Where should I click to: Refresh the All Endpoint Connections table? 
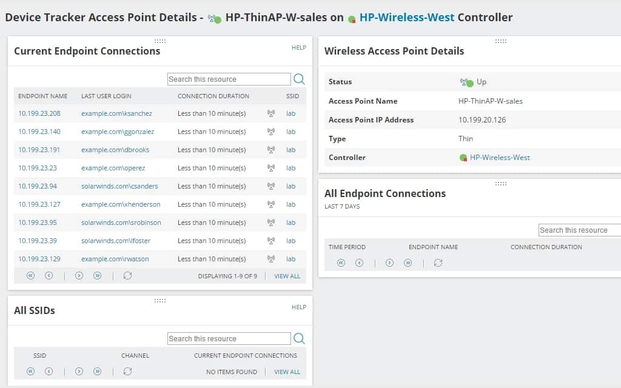[438, 263]
